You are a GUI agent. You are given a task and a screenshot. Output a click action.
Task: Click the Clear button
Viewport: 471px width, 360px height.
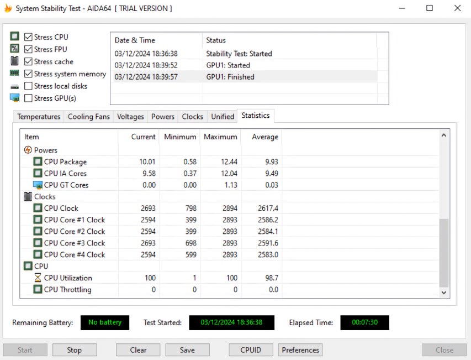pyautogui.click(x=138, y=350)
